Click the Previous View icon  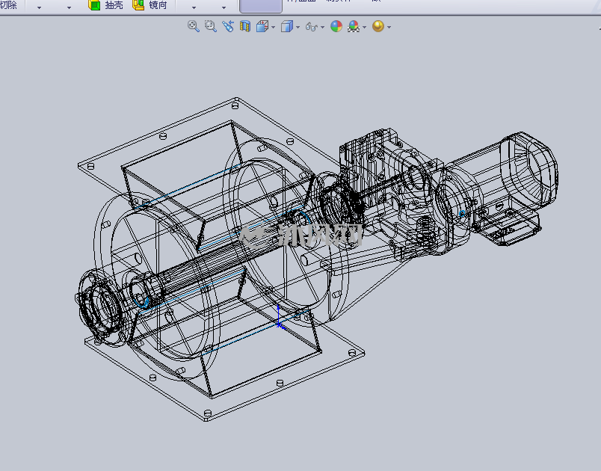(228, 26)
